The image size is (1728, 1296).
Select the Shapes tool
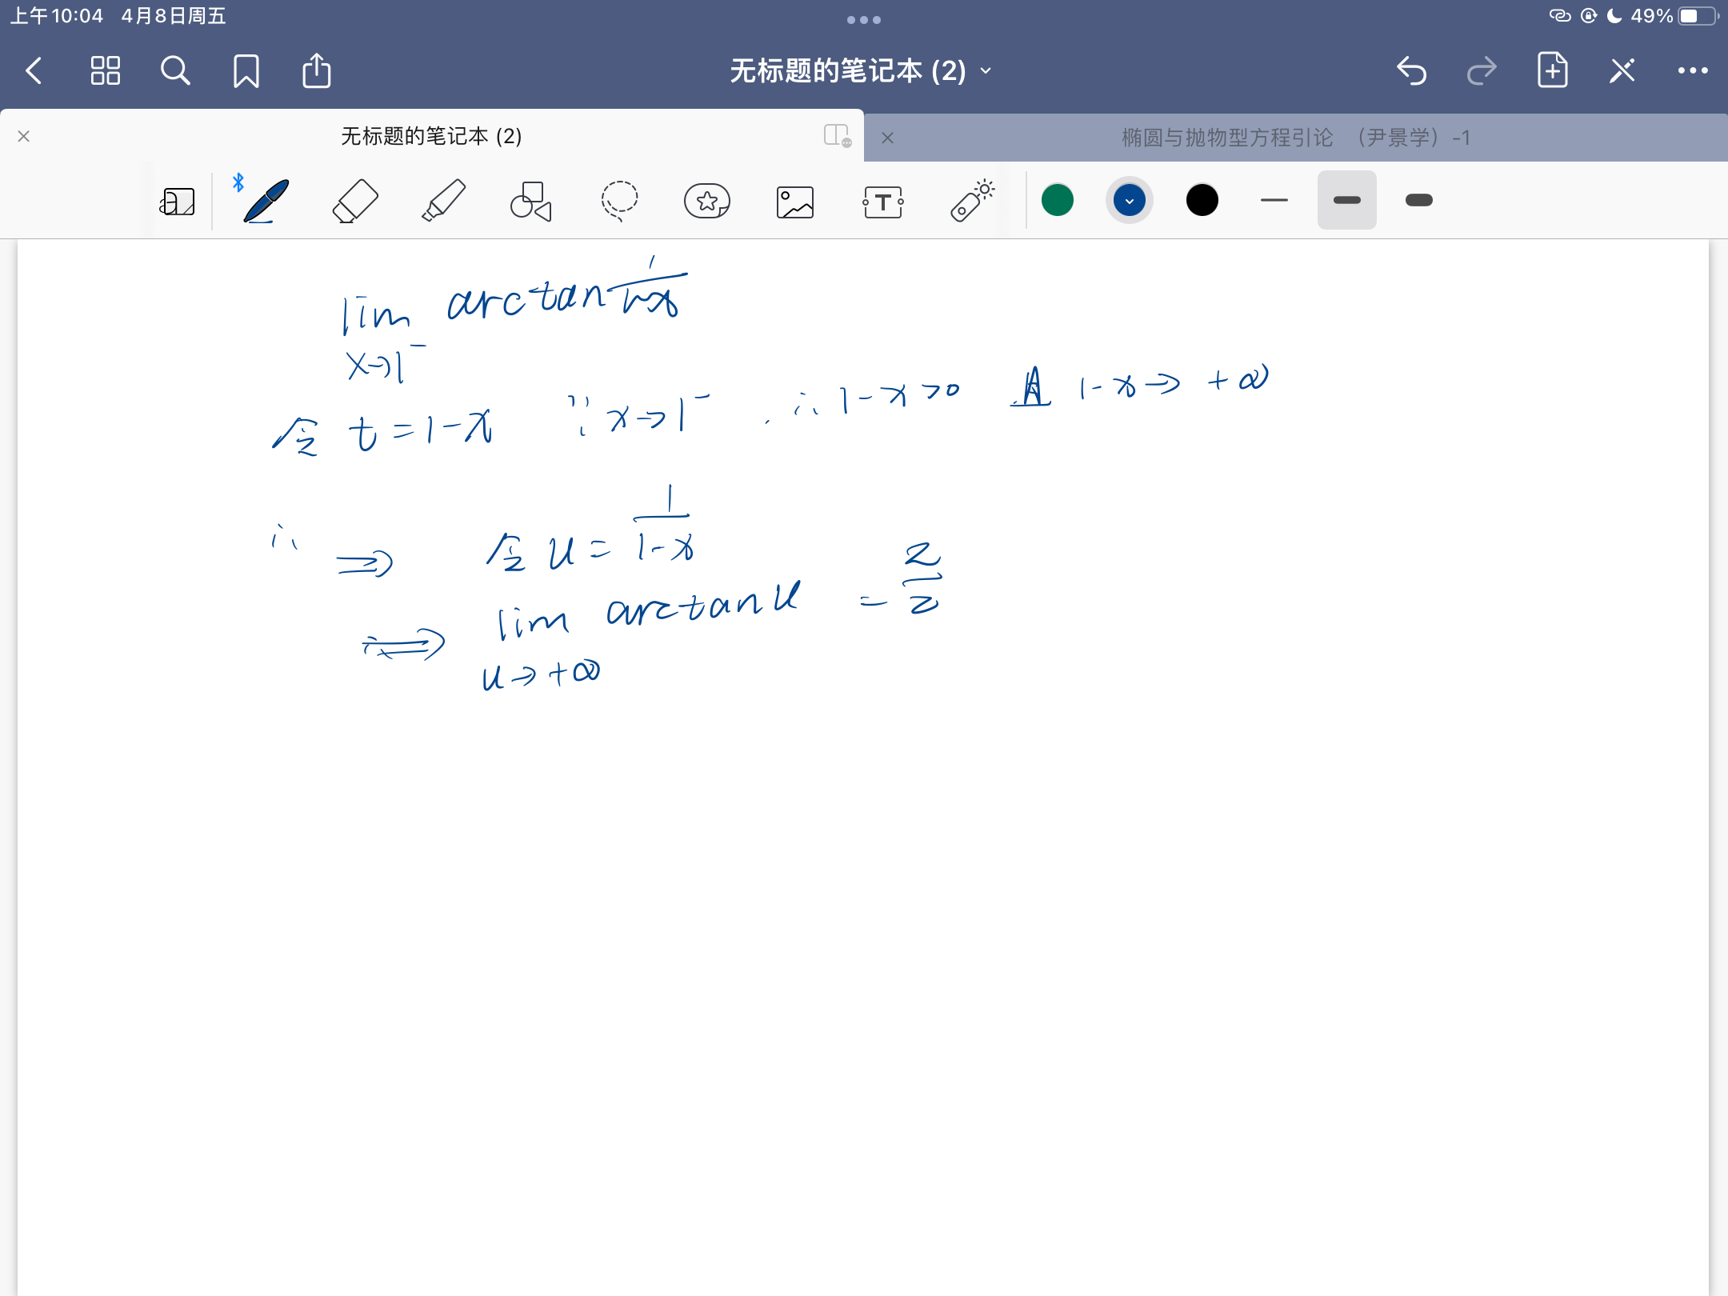(531, 201)
